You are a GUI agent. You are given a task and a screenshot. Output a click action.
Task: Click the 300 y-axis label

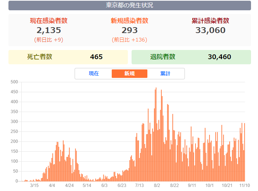point(14,122)
